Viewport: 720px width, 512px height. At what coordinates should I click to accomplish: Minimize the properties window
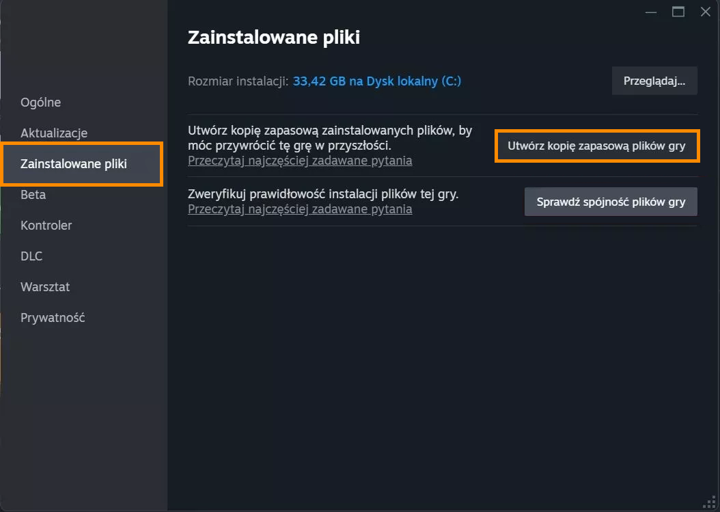(650, 12)
